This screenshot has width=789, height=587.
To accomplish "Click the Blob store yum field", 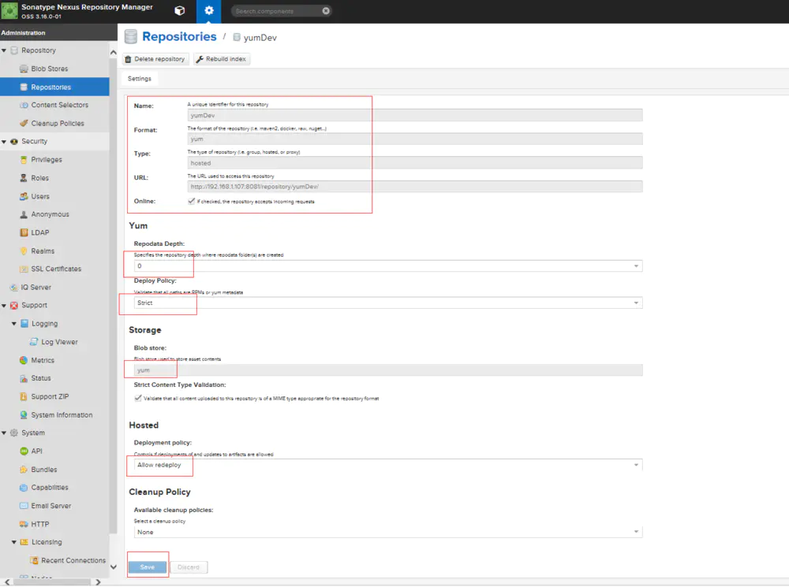I will (x=388, y=370).
